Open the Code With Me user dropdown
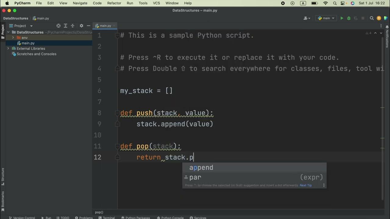 click(307, 18)
